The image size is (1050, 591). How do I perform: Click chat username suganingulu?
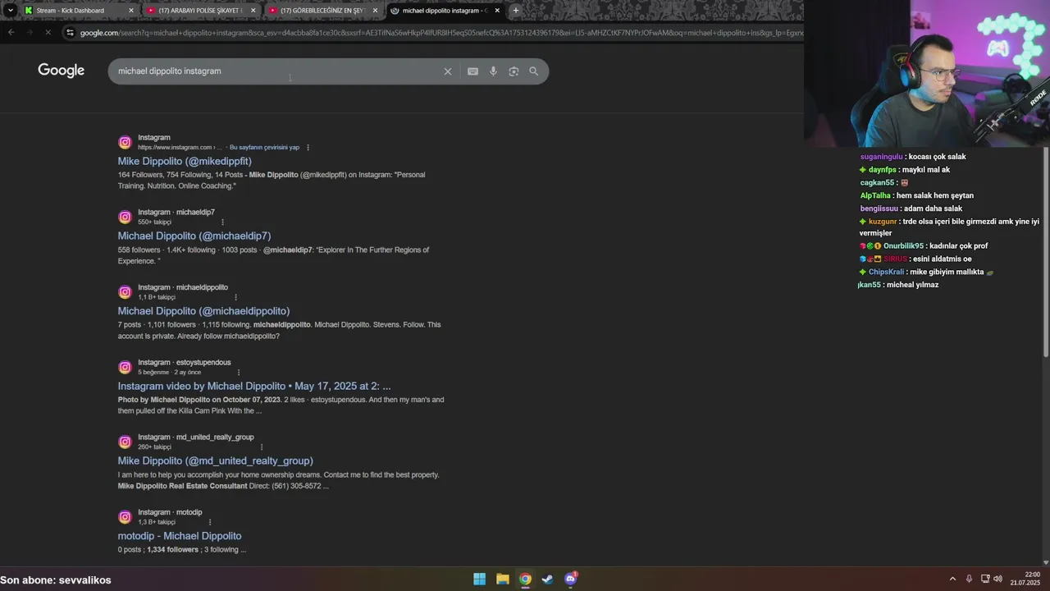881,157
